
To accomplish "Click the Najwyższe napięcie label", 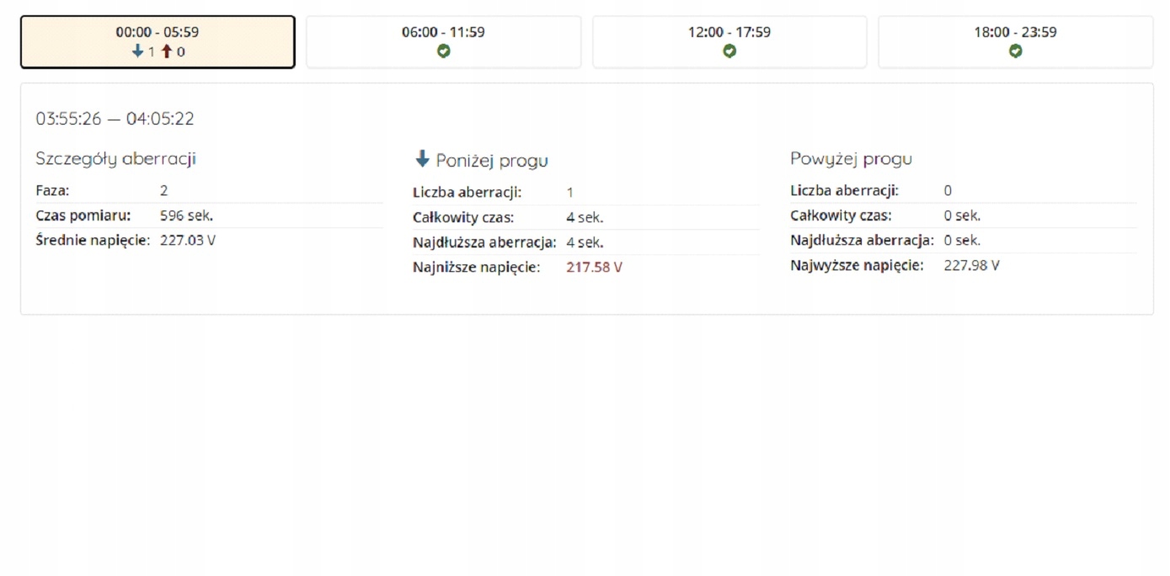I will click(x=857, y=265).
